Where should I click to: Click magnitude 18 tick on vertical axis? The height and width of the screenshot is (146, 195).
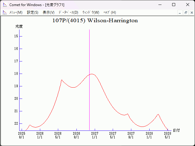[16, 74]
